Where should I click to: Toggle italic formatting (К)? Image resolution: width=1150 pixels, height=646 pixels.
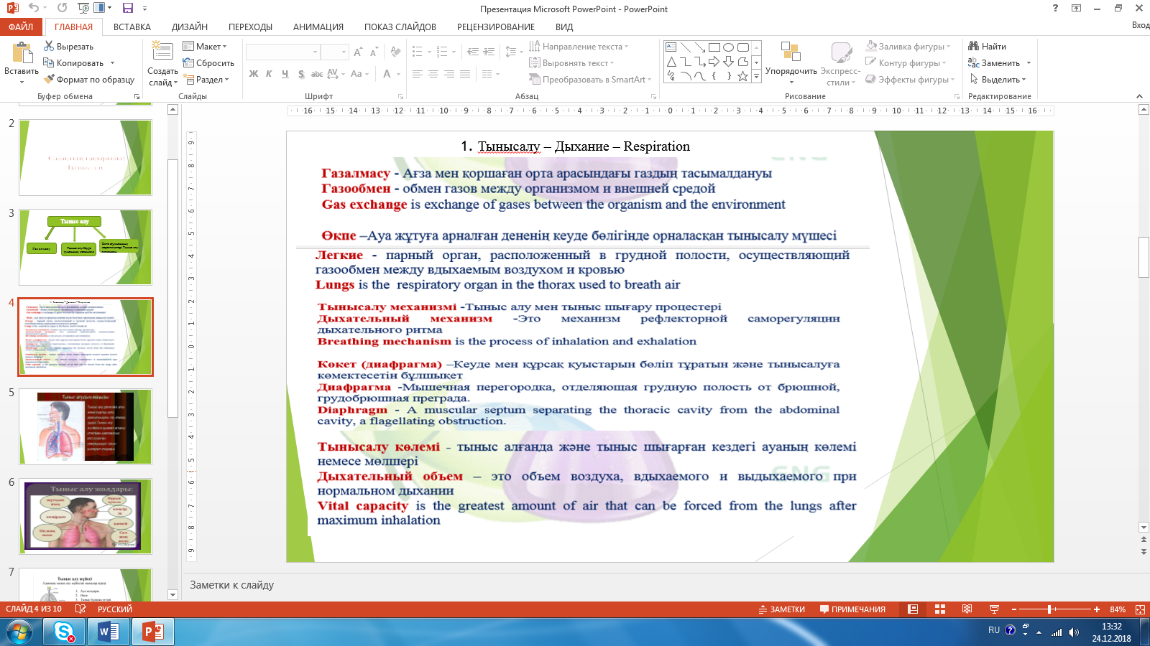[x=269, y=74]
